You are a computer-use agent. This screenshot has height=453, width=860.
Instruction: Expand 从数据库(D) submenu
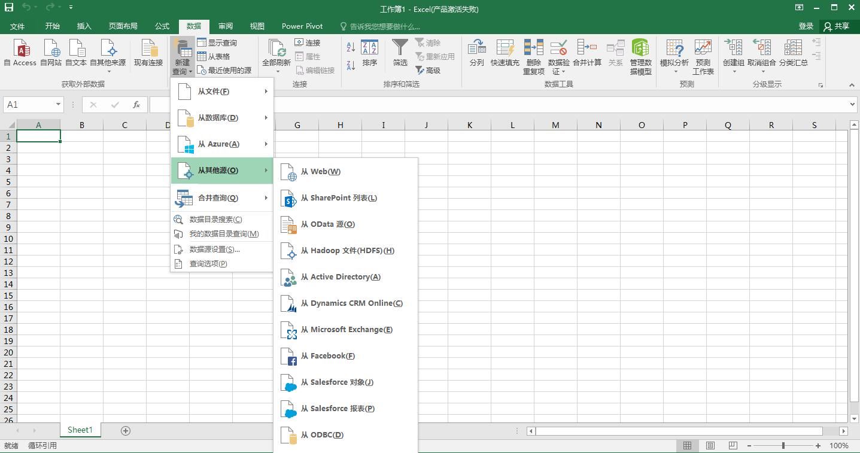point(222,118)
